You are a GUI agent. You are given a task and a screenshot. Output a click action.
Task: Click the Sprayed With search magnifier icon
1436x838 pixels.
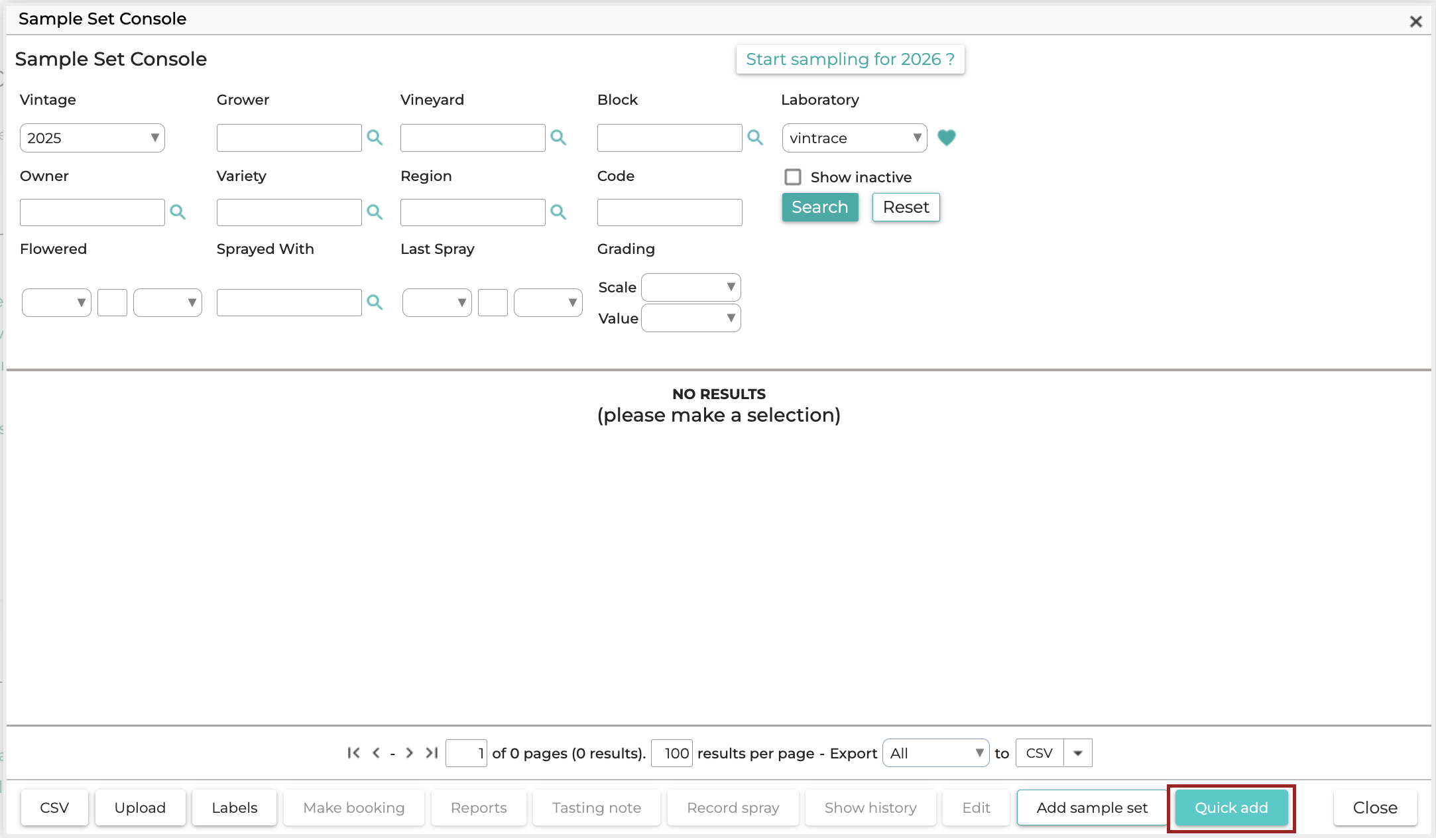(x=375, y=302)
